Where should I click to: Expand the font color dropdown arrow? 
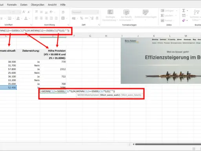coord(29,18)
